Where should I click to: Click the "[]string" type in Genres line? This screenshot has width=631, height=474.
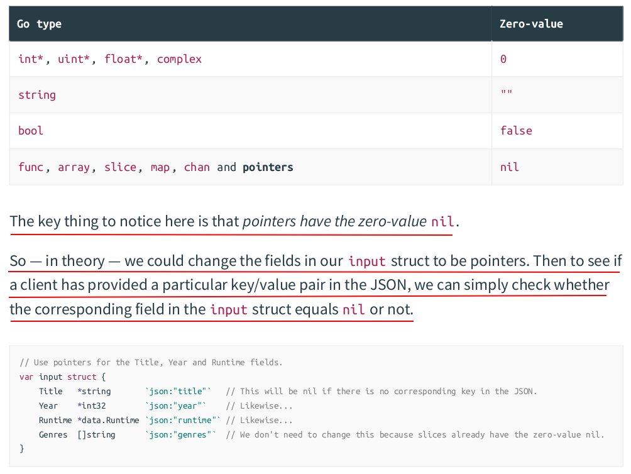(x=96, y=434)
